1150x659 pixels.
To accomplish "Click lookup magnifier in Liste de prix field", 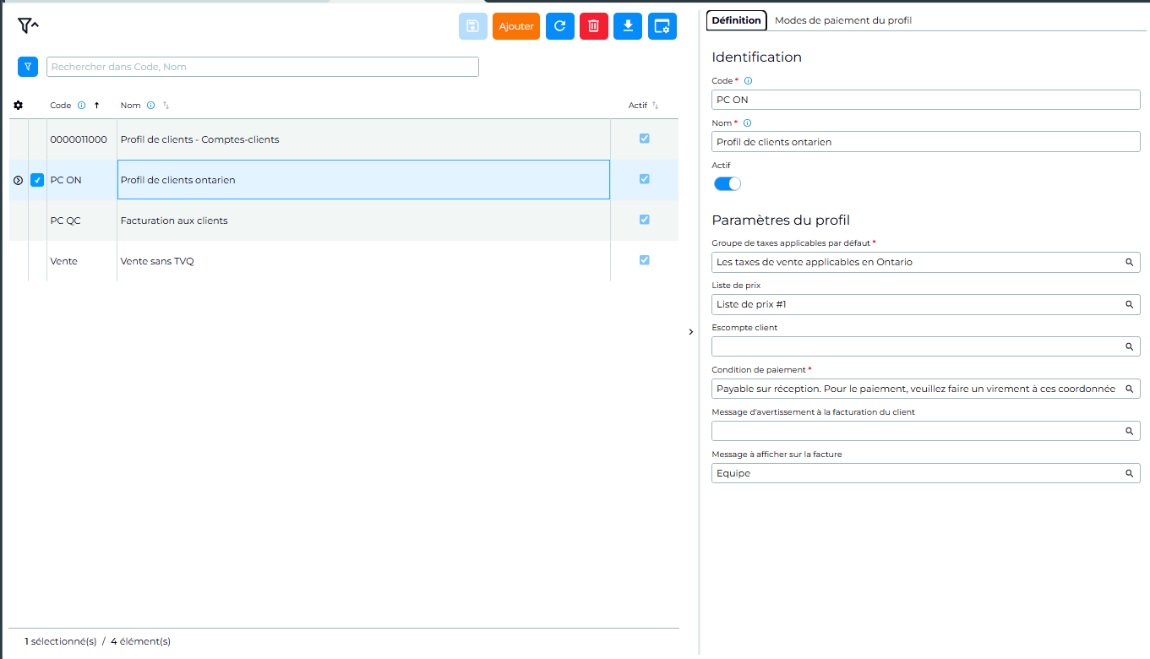I will 1129,304.
